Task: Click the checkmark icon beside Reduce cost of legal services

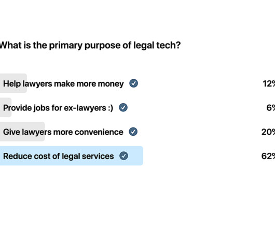Action: (123, 155)
